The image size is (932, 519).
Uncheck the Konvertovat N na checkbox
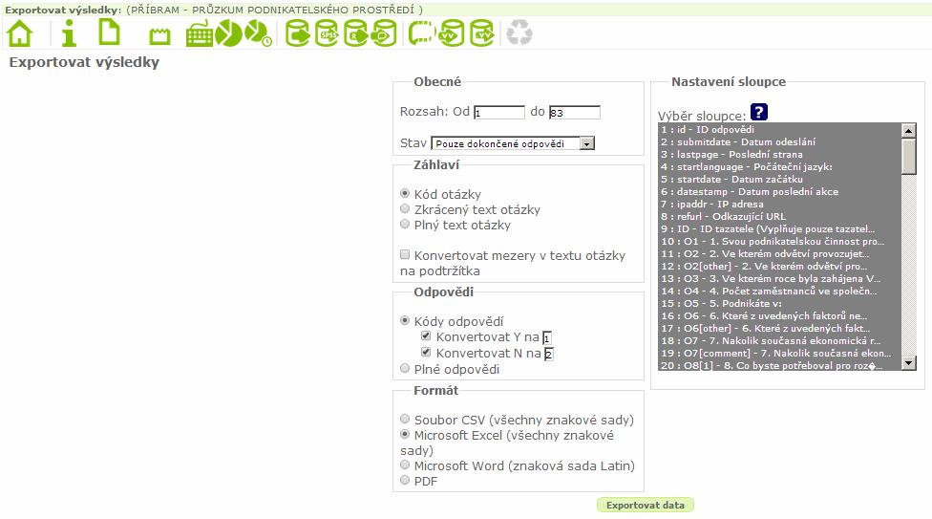click(x=426, y=352)
